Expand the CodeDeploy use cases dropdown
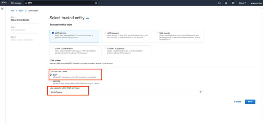Image resolution: width=263 pixels, height=123 pixels. 127,92
